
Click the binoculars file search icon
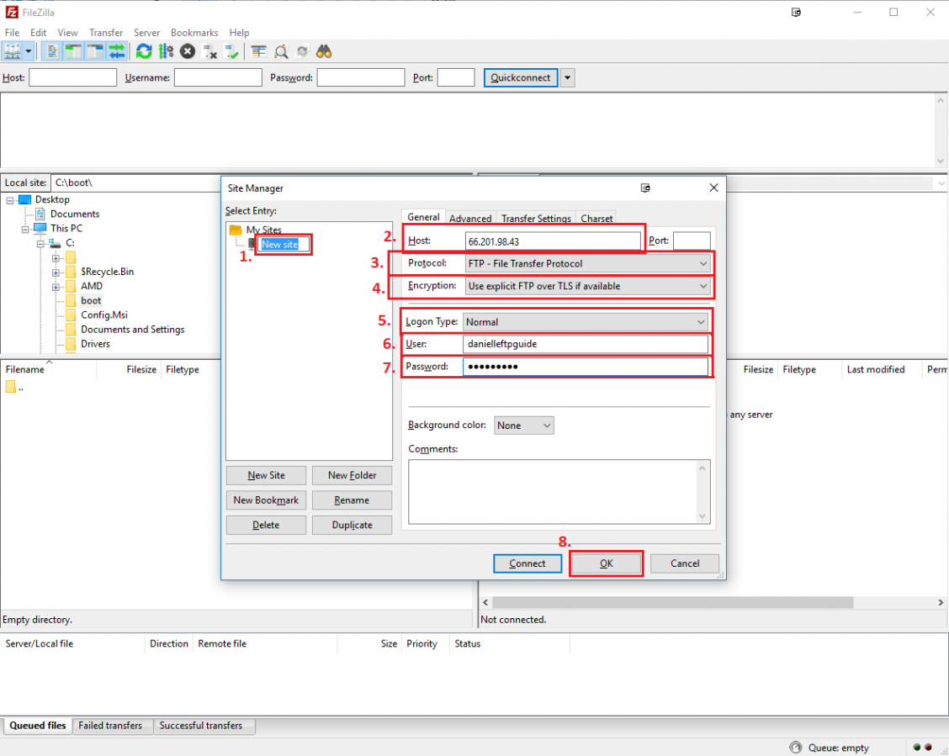324,51
